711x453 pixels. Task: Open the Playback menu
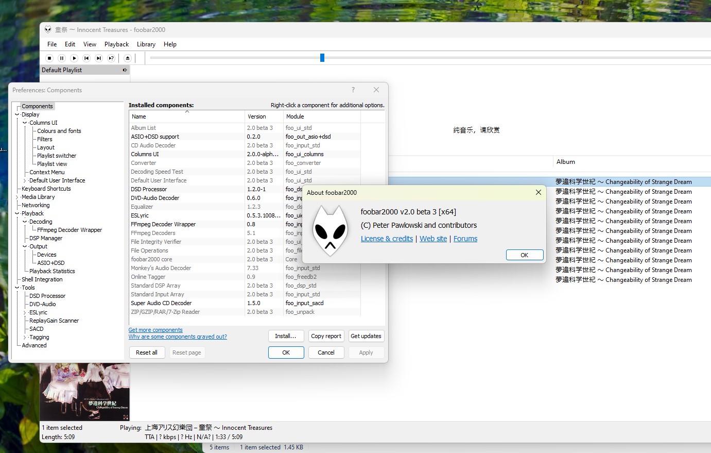(x=116, y=44)
